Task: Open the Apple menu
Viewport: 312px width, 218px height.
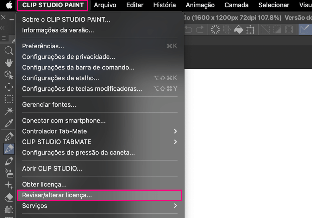Action: [x=9, y=5]
